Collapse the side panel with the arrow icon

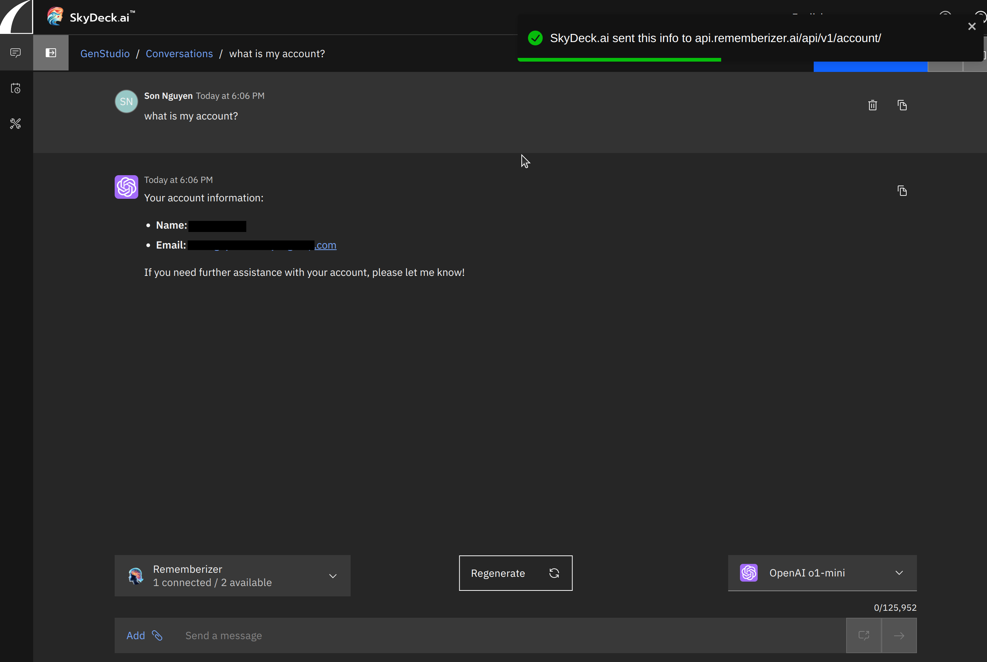coord(51,52)
